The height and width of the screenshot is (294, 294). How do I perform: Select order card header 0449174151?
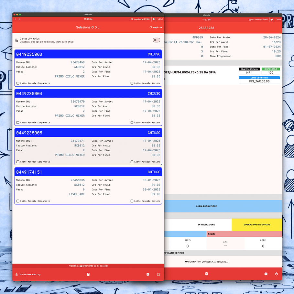pos(88,172)
